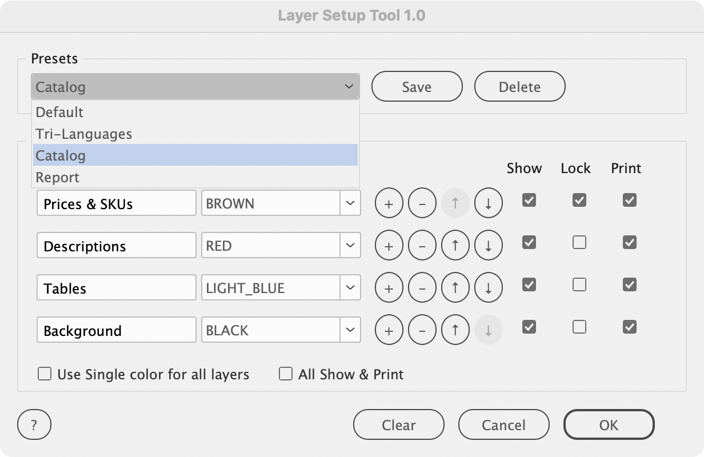This screenshot has width=704, height=457.
Task: Choose the Tri-Languages preset from list
Action: (84, 134)
